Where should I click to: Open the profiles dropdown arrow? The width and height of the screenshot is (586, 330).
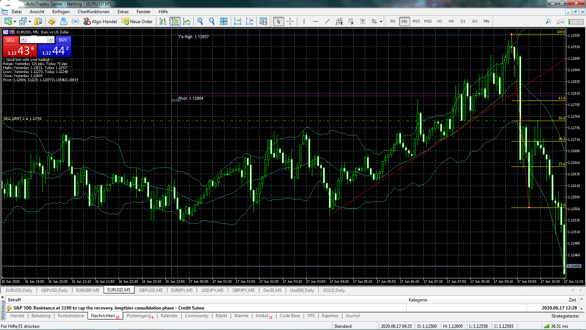pyautogui.click(x=30, y=22)
